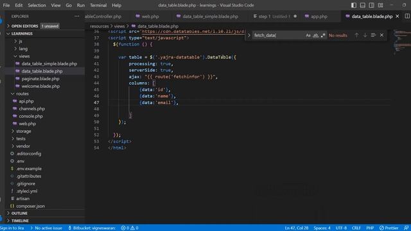Toggle Find in Selection icon
The height and width of the screenshot is (231, 411).
tap(373, 35)
